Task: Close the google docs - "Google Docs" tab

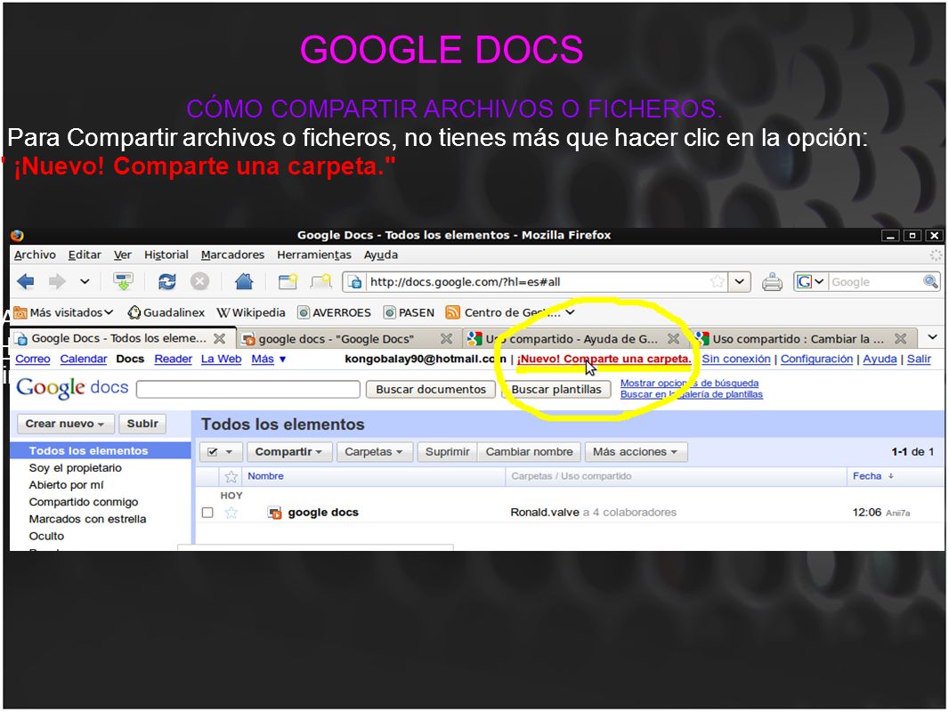Action: pyautogui.click(x=446, y=338)
